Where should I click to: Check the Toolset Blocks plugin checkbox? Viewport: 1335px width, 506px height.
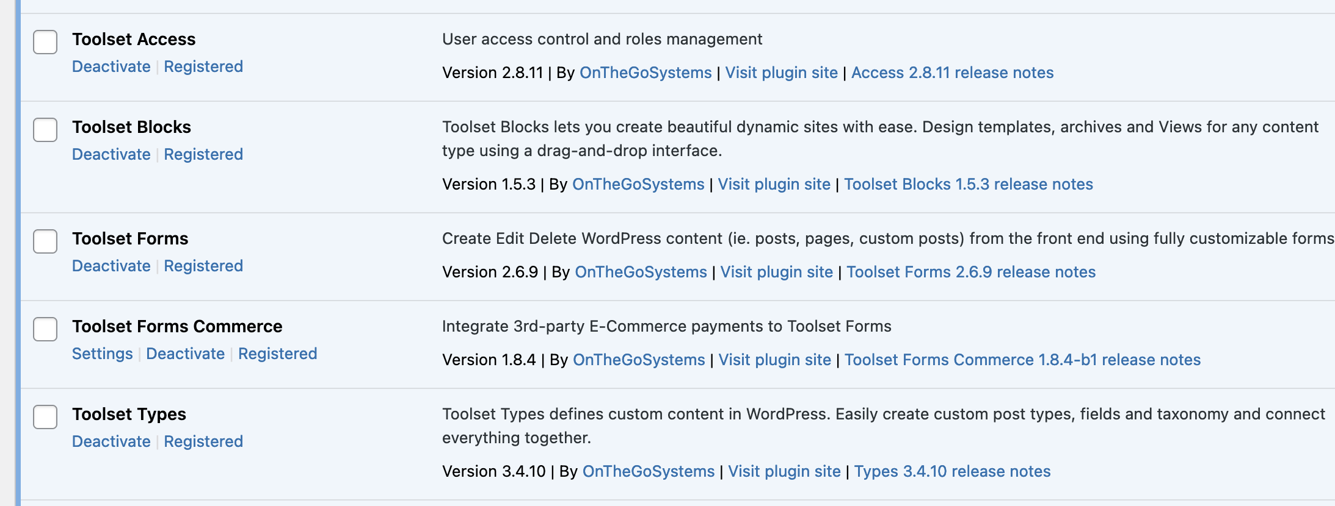(x=45, y=130)
